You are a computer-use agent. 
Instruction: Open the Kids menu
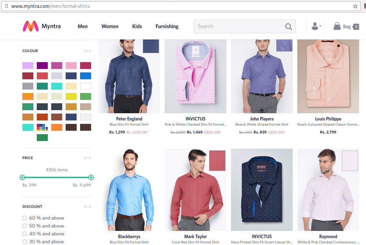pos(137,26)
